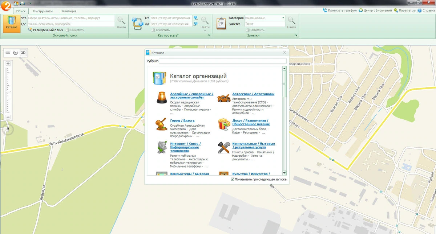Click the От departure input field

pos(171,18)
